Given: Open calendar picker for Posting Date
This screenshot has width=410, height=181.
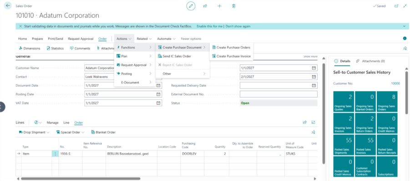Looking at the screenshot, I should coord(158,94).
